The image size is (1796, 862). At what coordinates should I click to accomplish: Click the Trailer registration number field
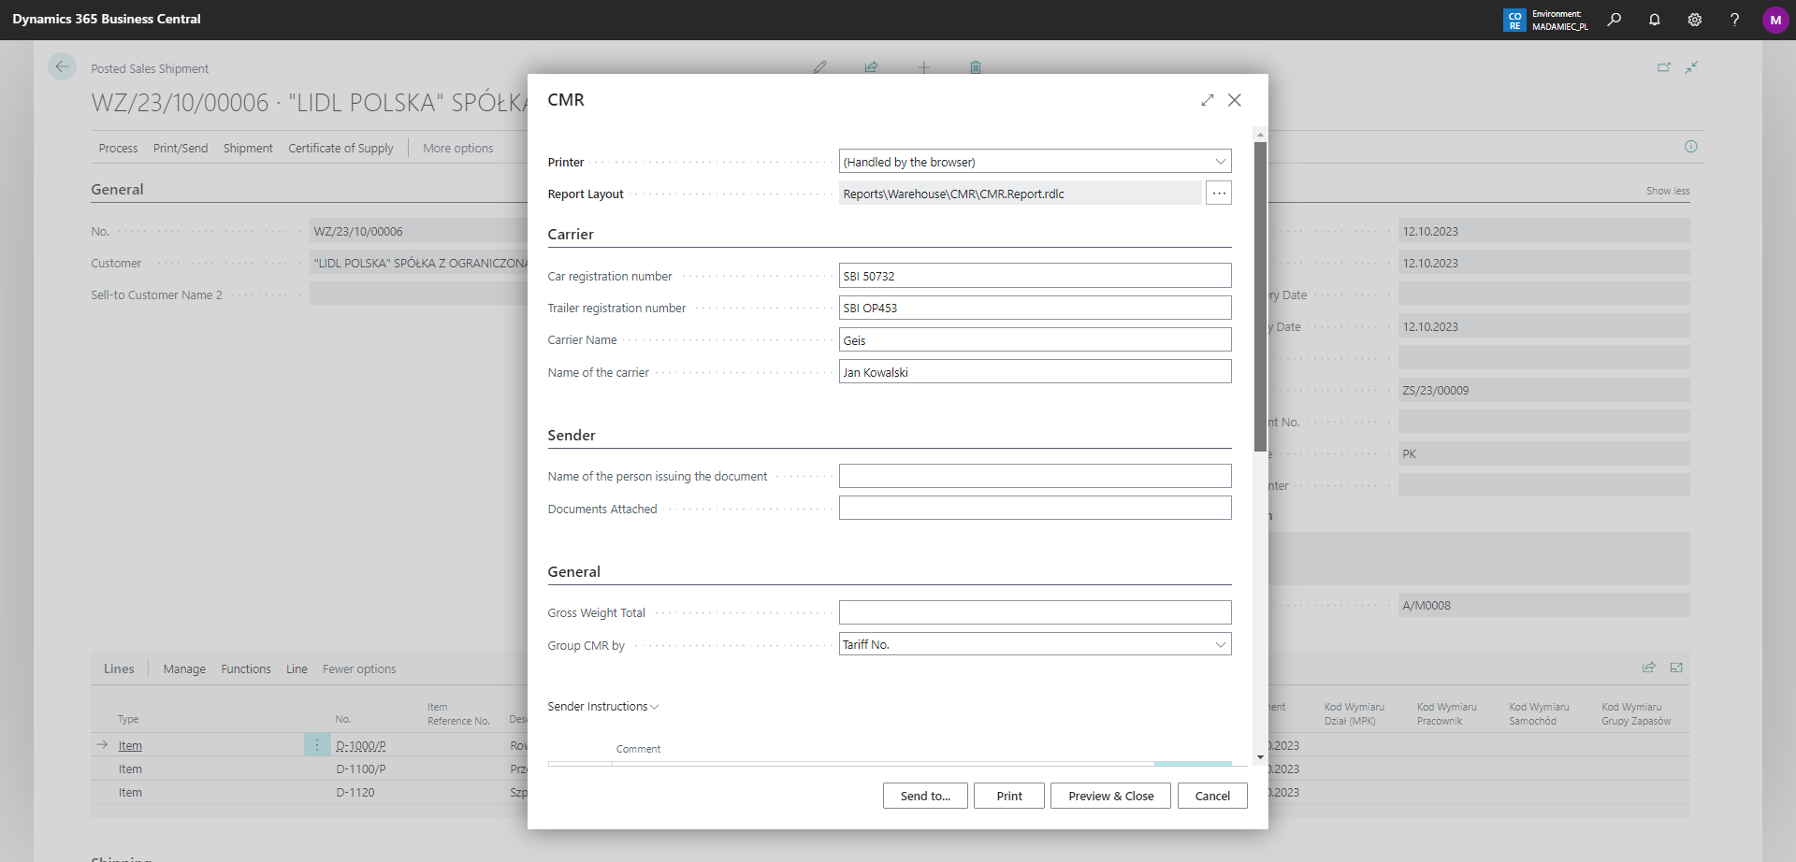pos(1036,308)
